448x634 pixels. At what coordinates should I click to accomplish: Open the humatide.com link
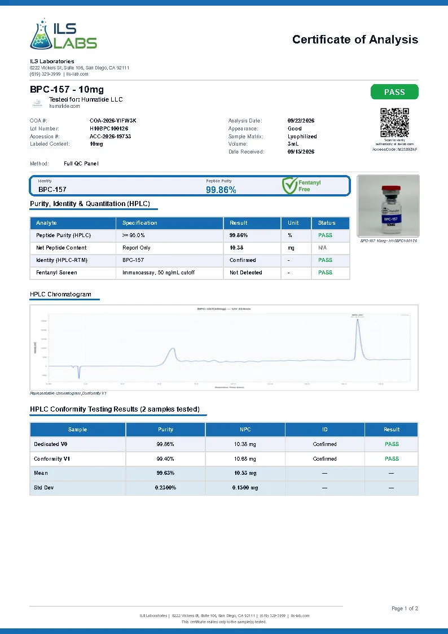pos(65,106)
